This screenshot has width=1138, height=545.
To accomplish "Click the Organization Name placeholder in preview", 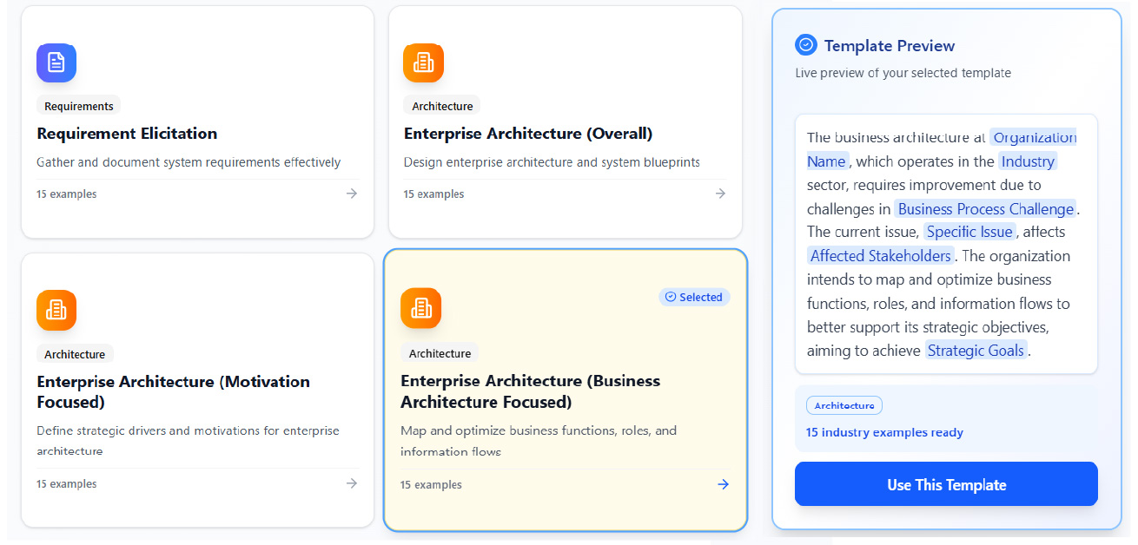I will 1034,137.
